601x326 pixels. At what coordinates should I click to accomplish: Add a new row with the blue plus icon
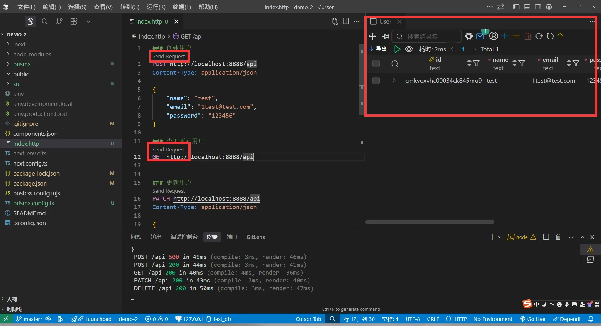505,36
